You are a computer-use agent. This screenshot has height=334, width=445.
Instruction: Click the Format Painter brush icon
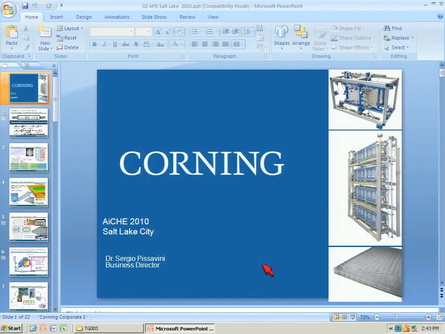[26, 47]
